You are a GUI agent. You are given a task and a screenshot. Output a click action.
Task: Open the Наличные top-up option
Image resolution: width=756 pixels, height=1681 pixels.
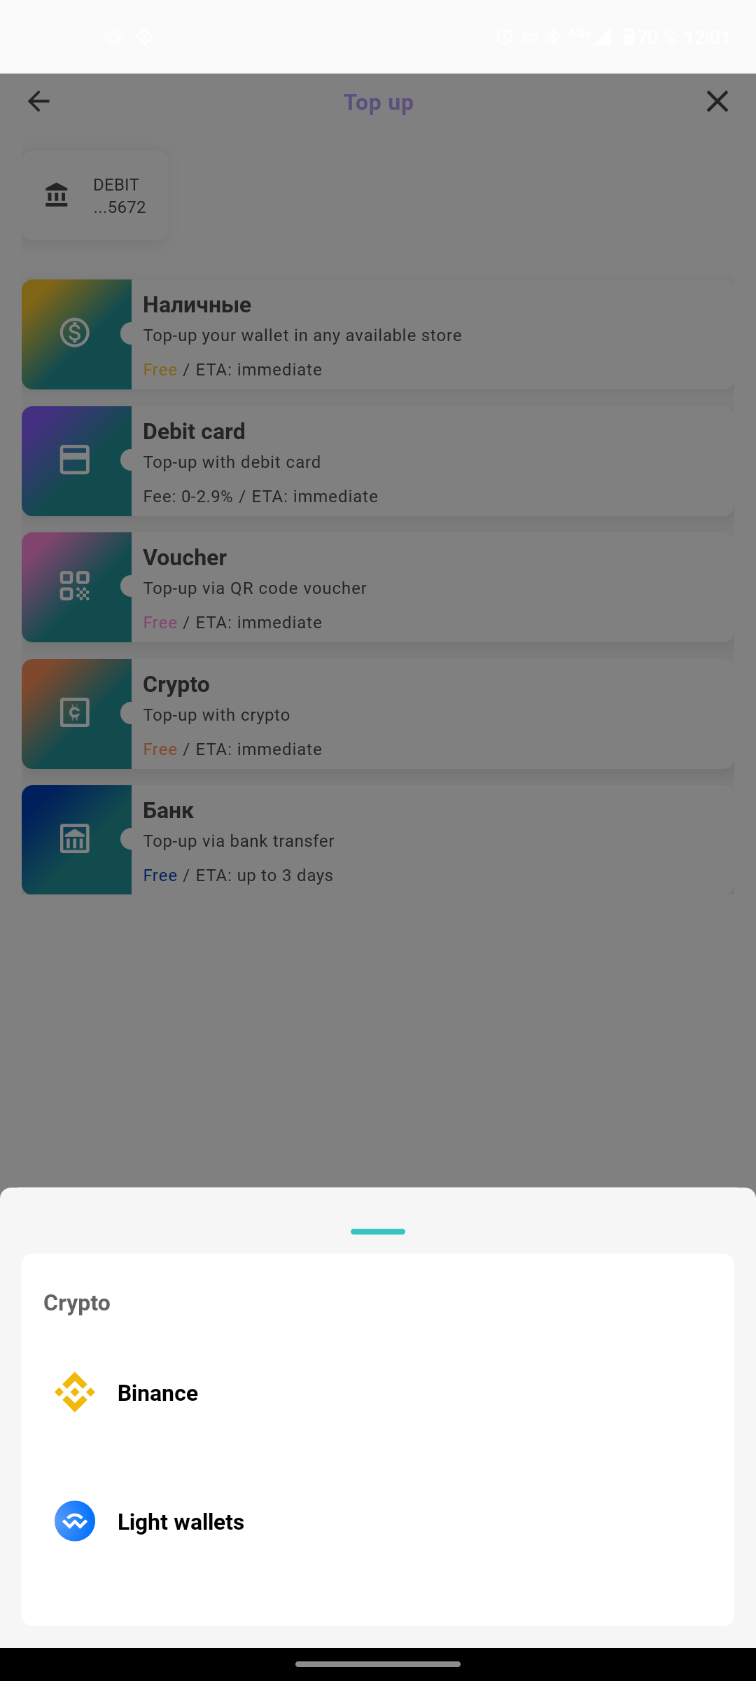[x=378, y=334]
